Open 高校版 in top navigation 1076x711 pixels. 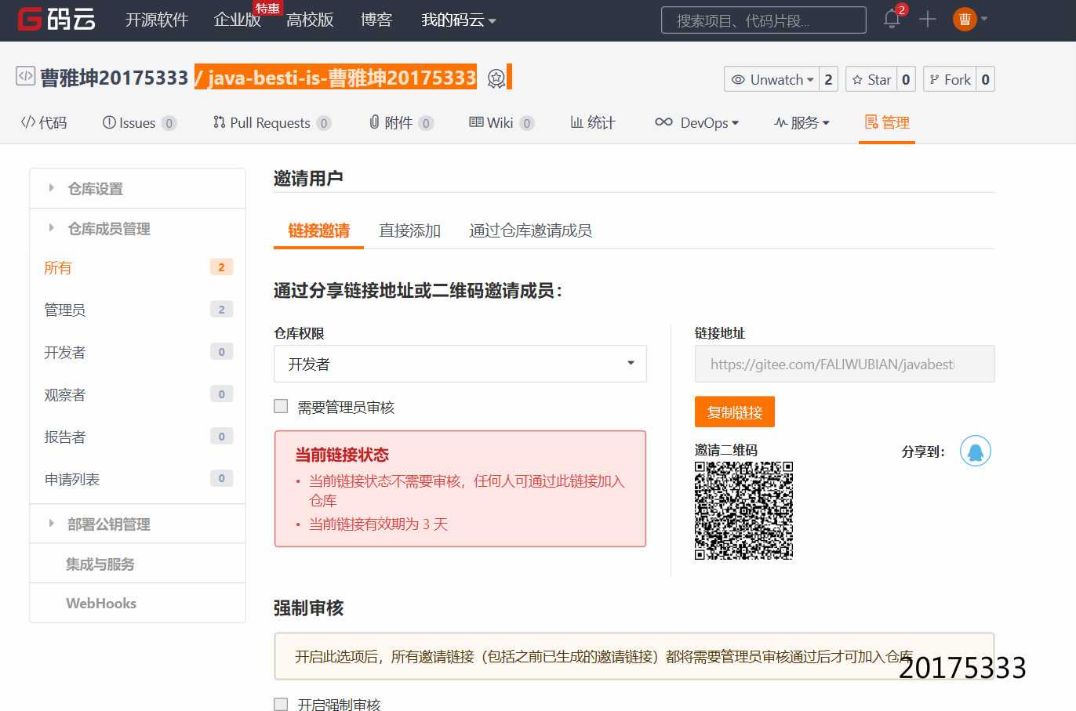(310, 20)
